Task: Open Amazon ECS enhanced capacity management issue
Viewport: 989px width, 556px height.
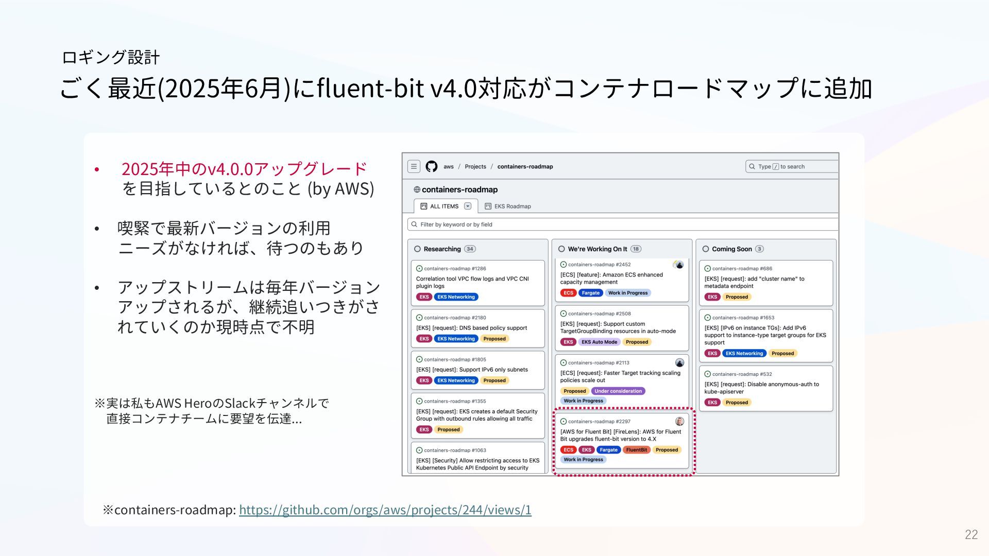Action: 611,278
